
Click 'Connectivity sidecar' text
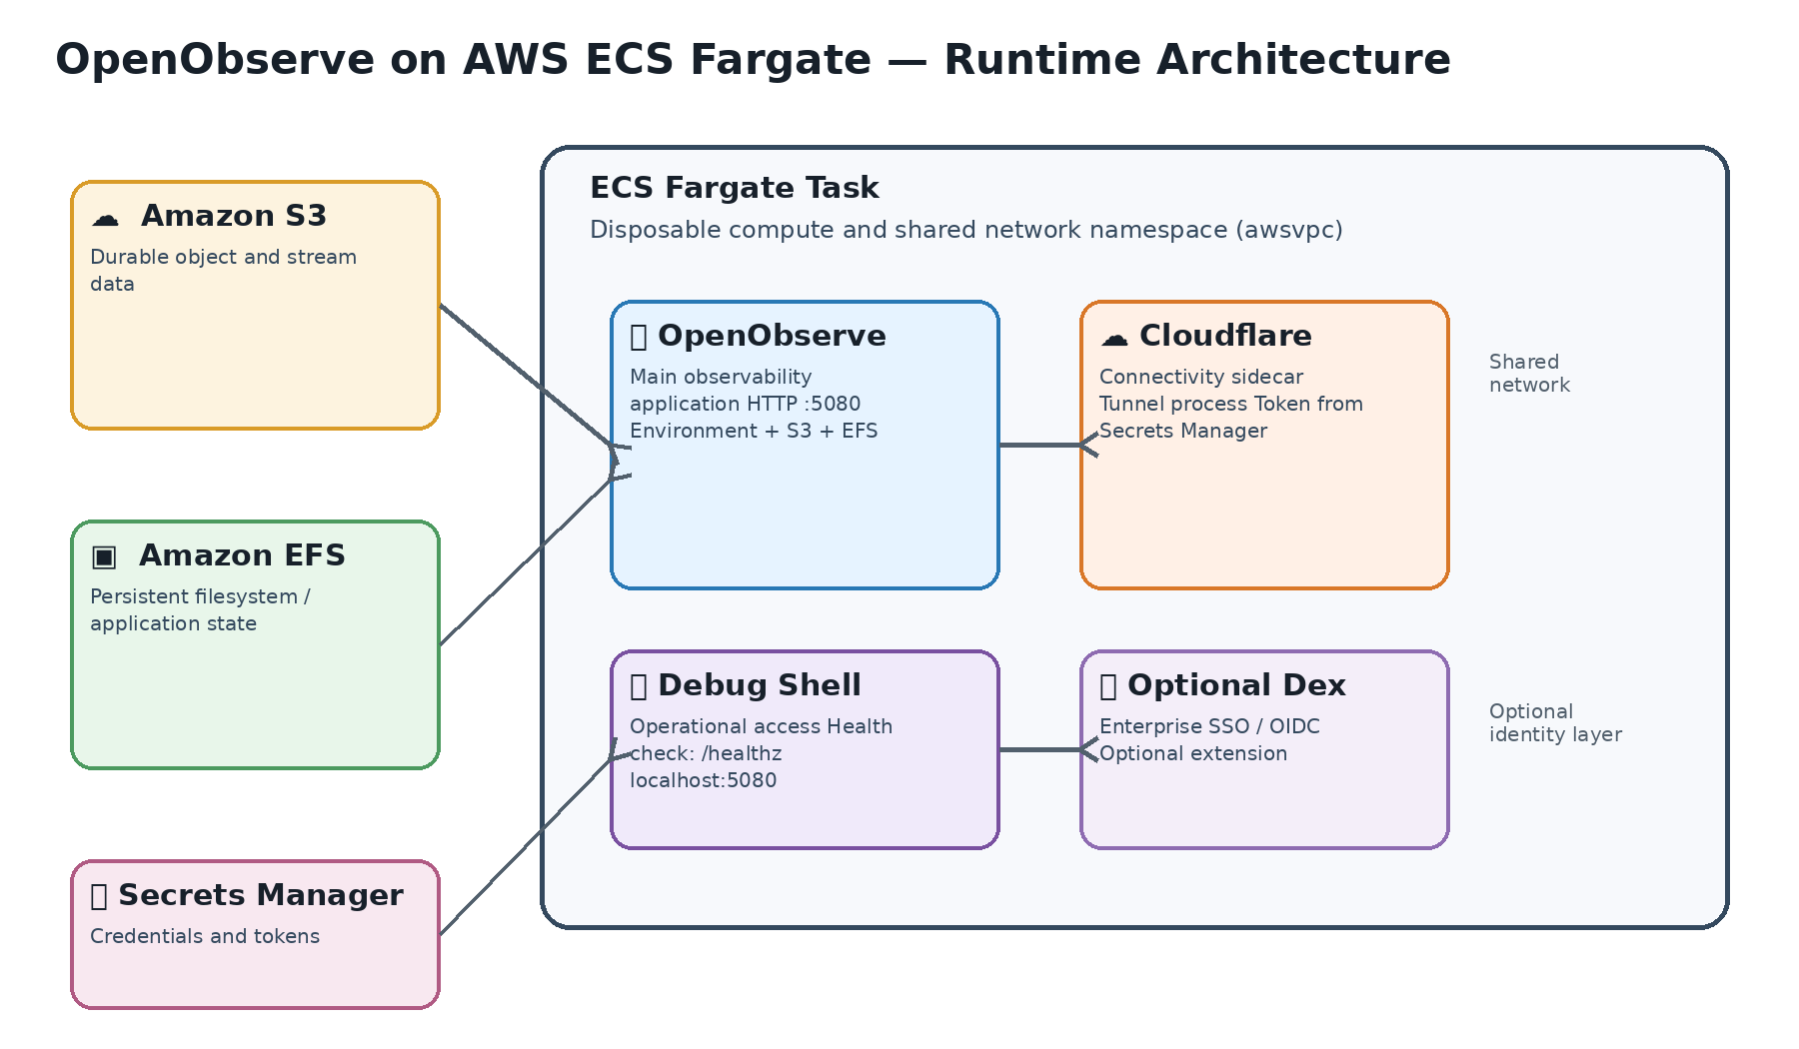pos(1201,377)
